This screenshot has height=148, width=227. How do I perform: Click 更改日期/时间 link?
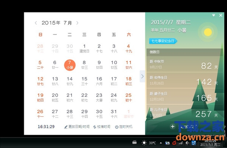click(77, 127)
